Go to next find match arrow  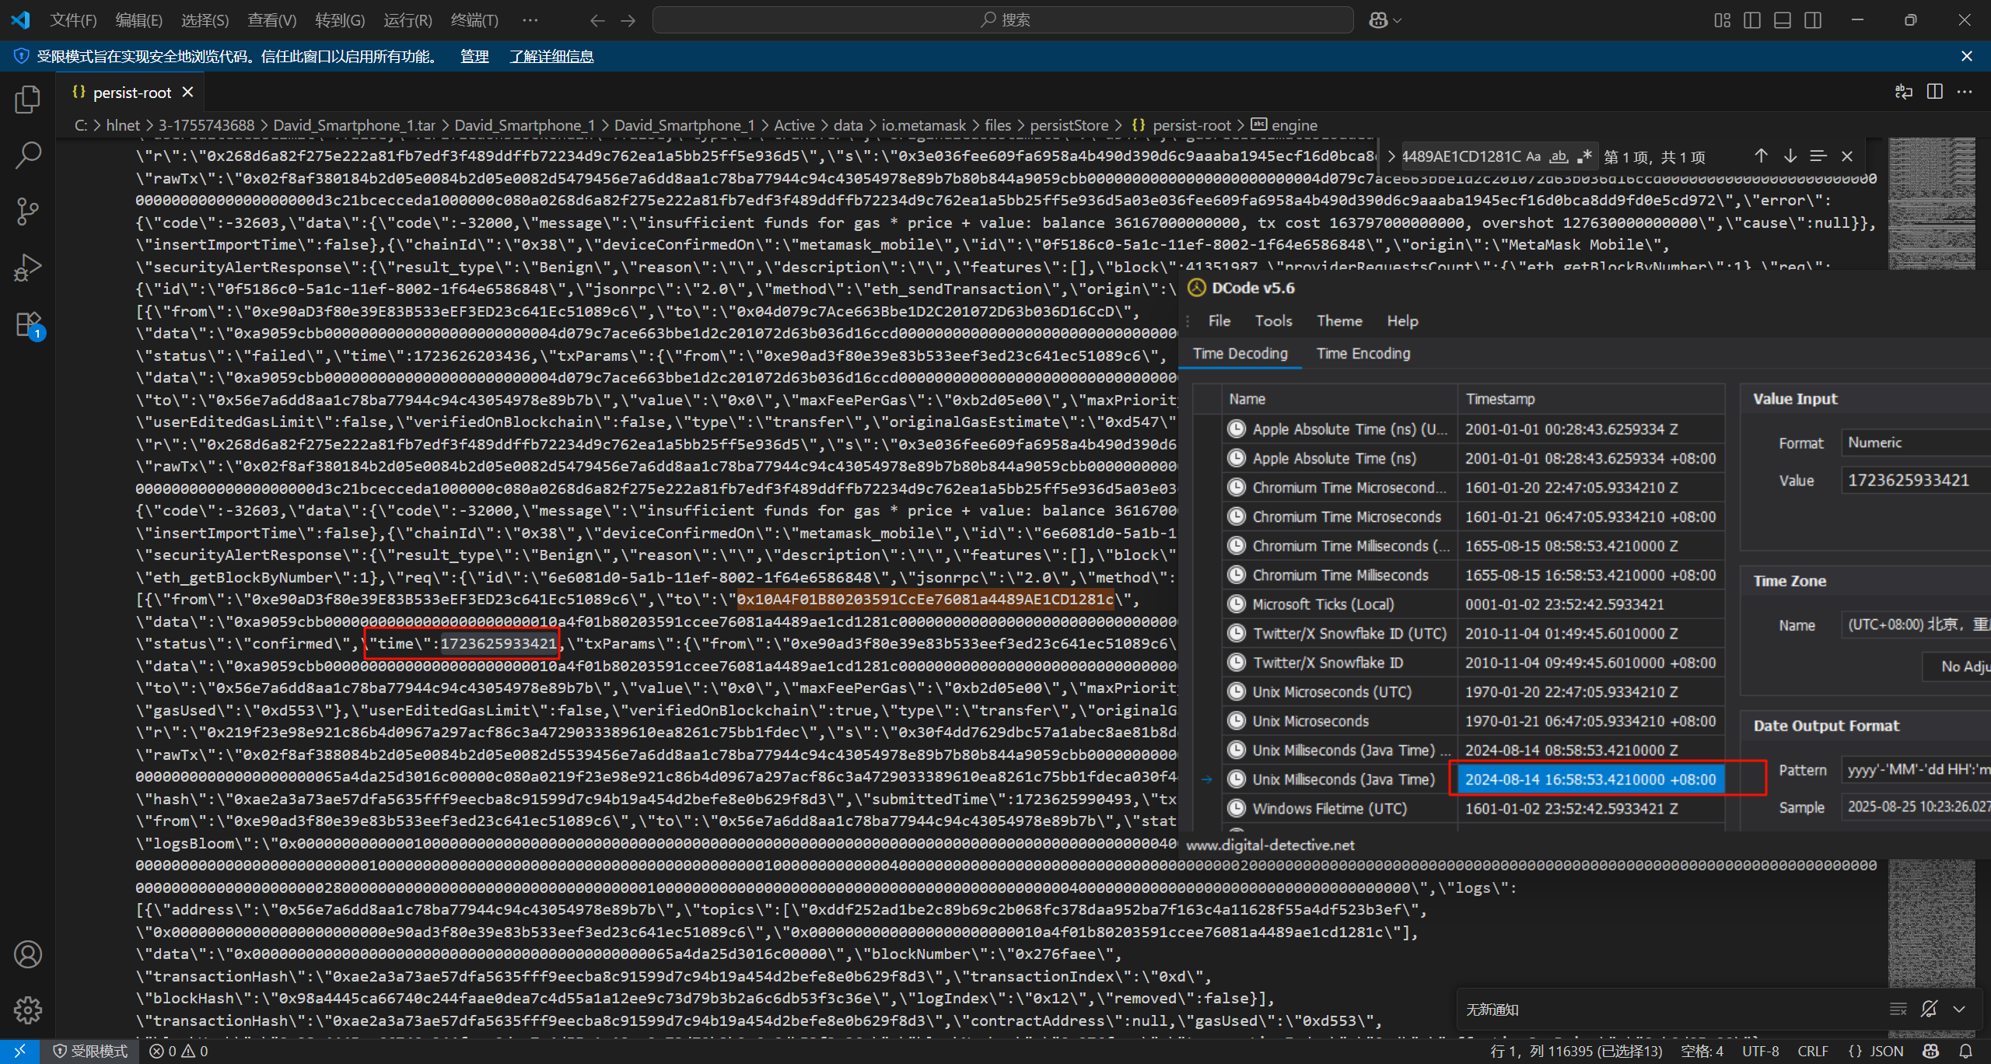[x=1790, y=156]
